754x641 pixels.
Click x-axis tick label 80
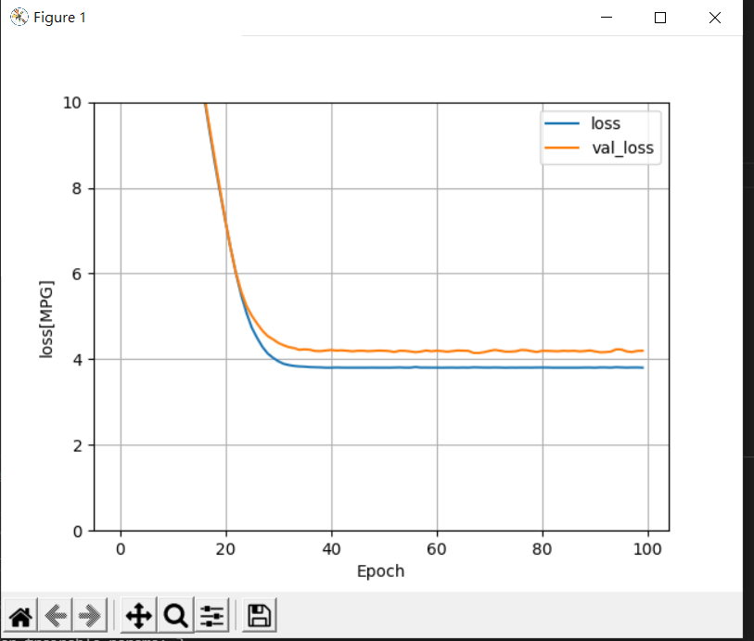pos(542,549)
